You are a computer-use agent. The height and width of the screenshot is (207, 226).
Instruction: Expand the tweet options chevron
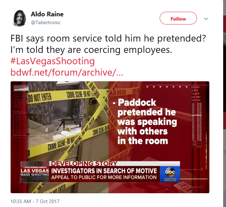[x=206, y=19]
